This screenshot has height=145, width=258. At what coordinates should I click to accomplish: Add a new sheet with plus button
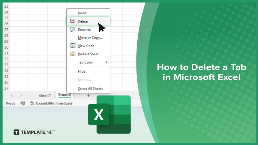tap(89, 95)
